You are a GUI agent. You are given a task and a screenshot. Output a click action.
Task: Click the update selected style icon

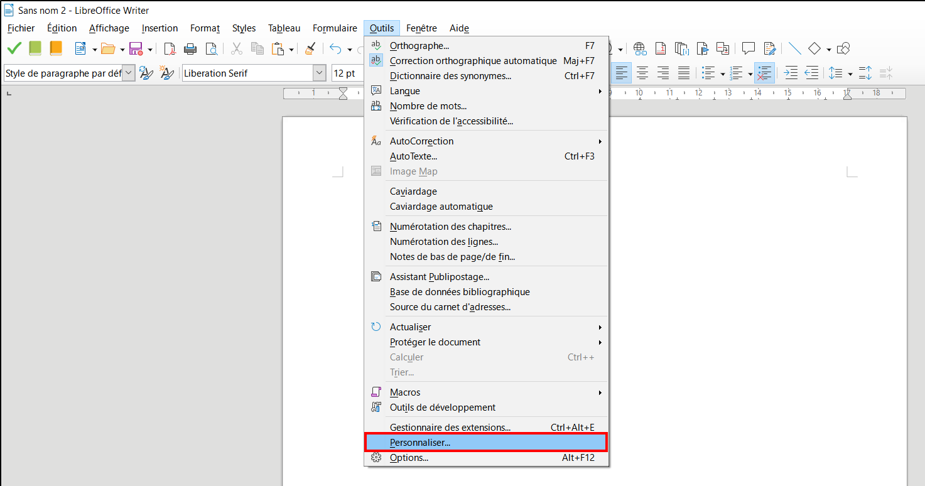146,73
